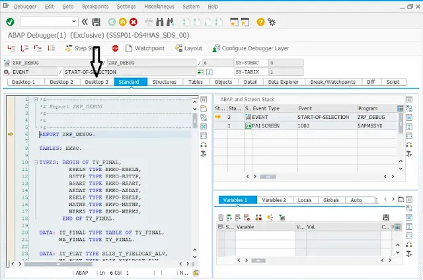Open Help via yellow question mark icon

pyautogui.click(x=260, y=22)
